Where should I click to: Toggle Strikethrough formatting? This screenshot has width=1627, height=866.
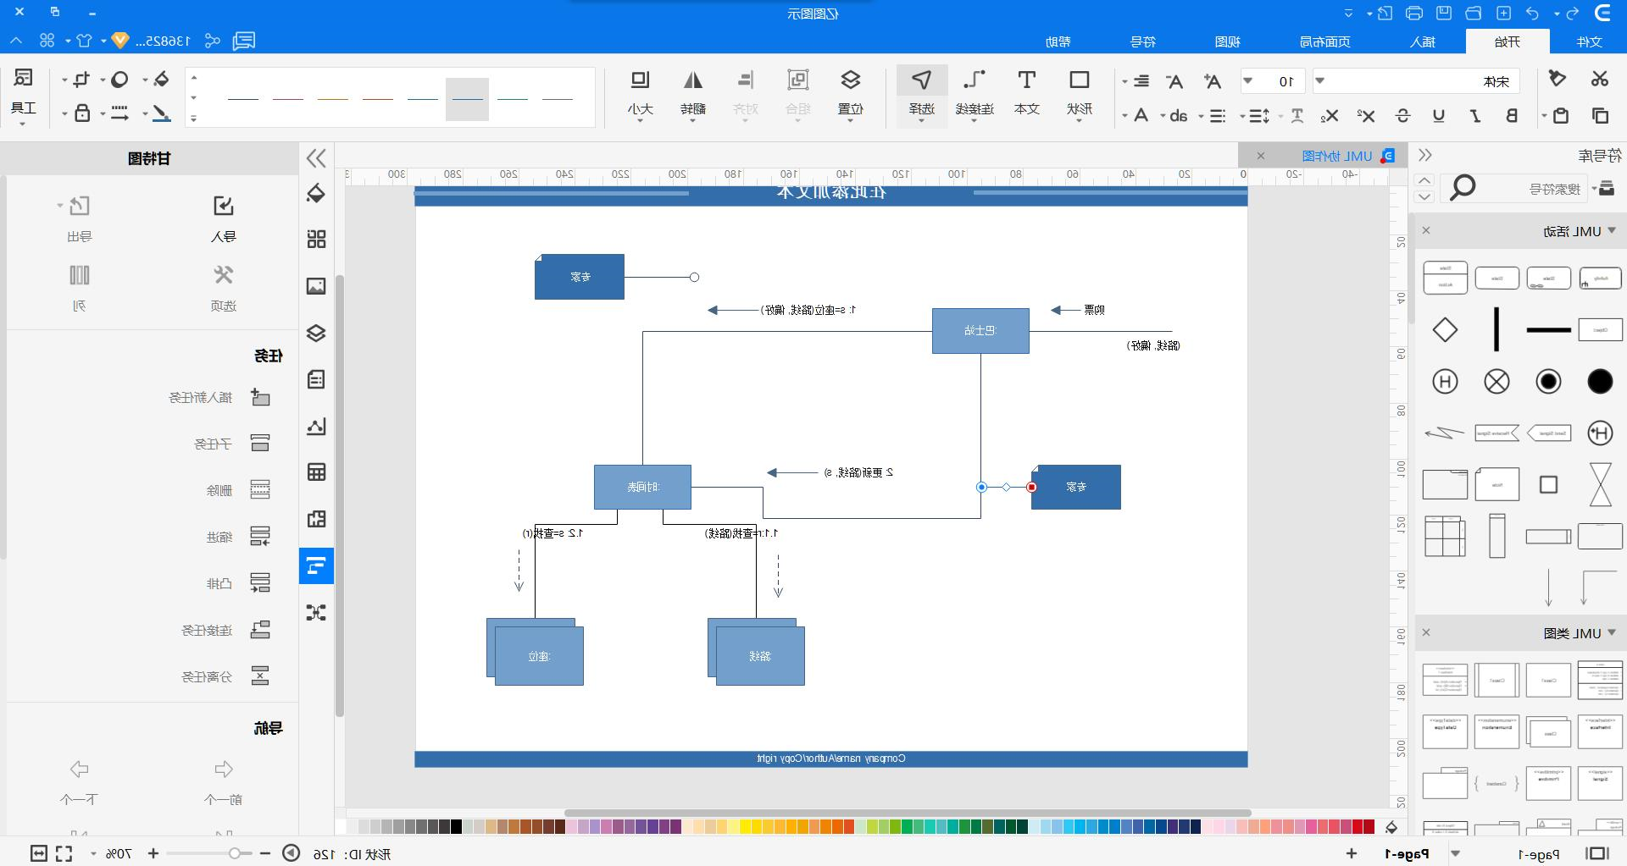(1403, 116)
